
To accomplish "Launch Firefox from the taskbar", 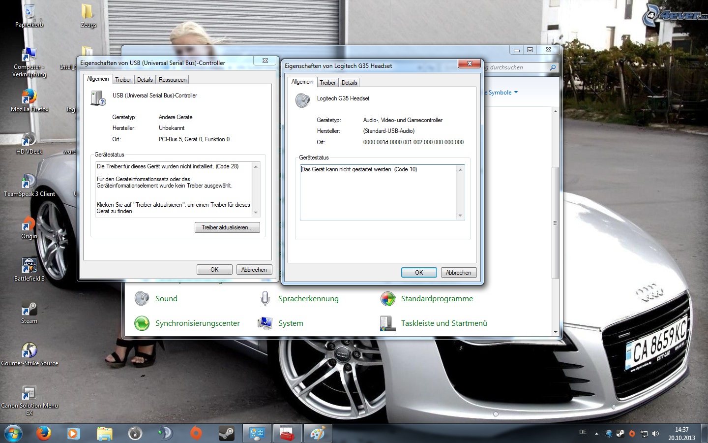I will coord(44,433).
